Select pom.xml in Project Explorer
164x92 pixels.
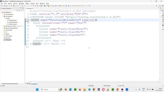8,38
